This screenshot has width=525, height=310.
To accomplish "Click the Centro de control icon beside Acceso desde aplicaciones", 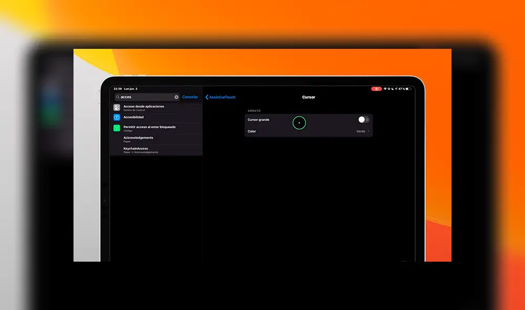I will [x=117, y=107].
